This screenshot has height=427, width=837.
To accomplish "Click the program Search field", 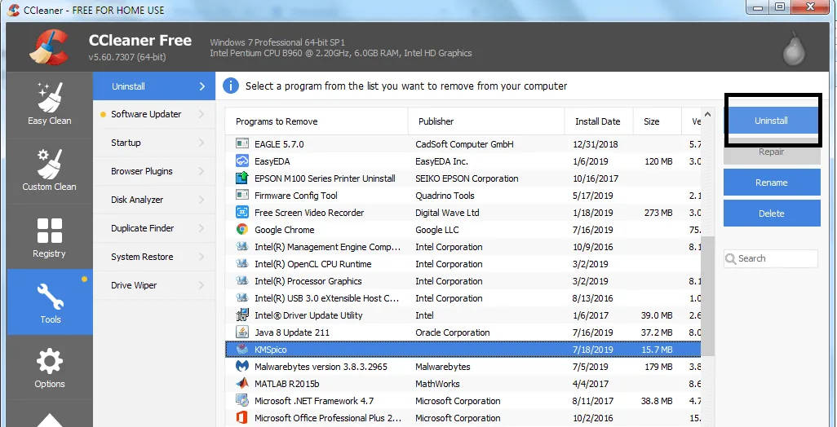I will (x=770, y=258).
